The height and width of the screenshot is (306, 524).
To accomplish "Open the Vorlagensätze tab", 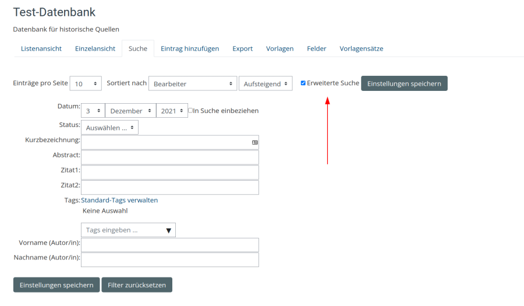I will pyautogui.click(x=361, y=48).
